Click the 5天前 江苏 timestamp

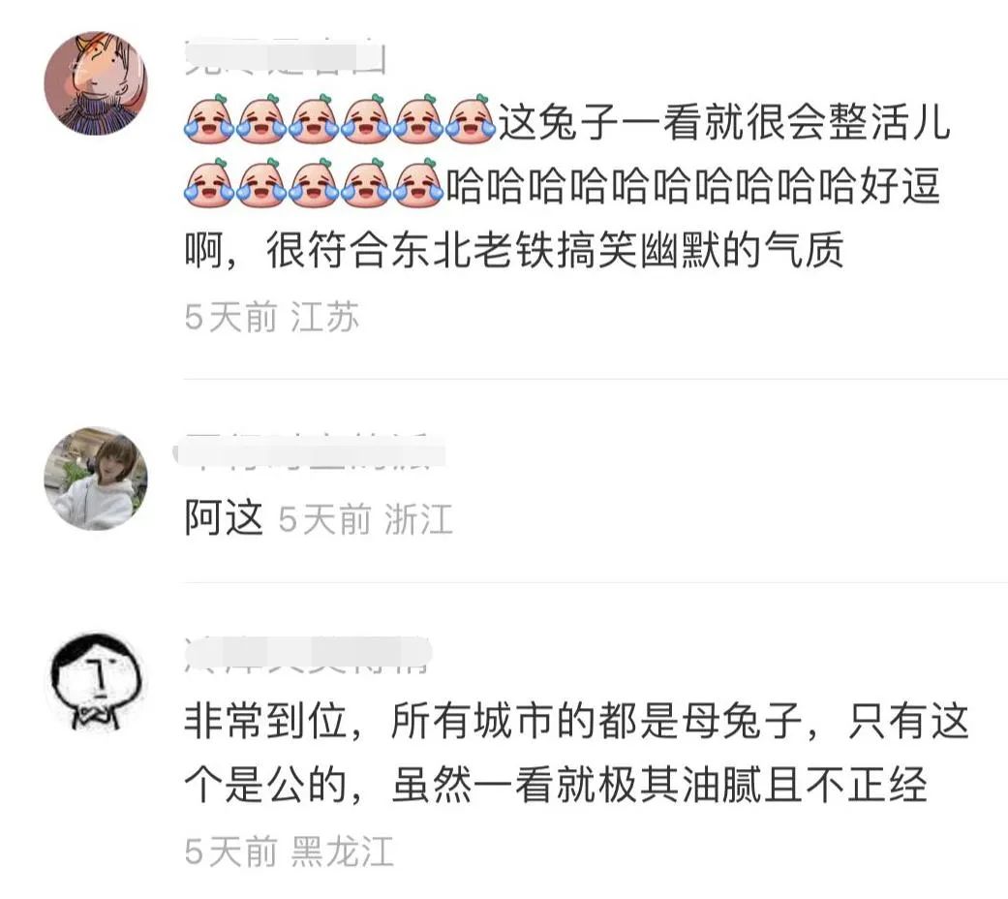pyautogui.click(x=271, y=317)
